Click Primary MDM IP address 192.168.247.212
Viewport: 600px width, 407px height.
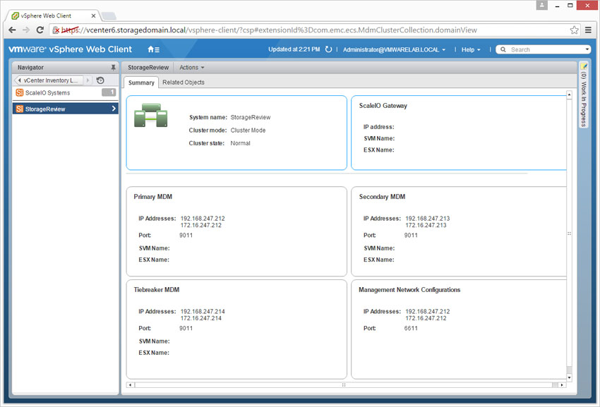pos(203,219)
